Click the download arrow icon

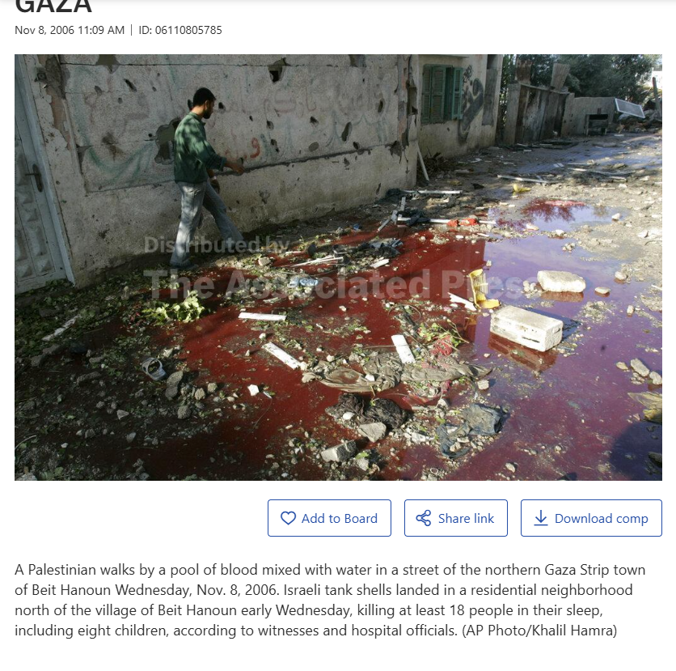pos(541,518)
